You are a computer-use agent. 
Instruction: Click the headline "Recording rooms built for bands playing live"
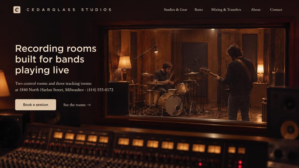(56, 59)
